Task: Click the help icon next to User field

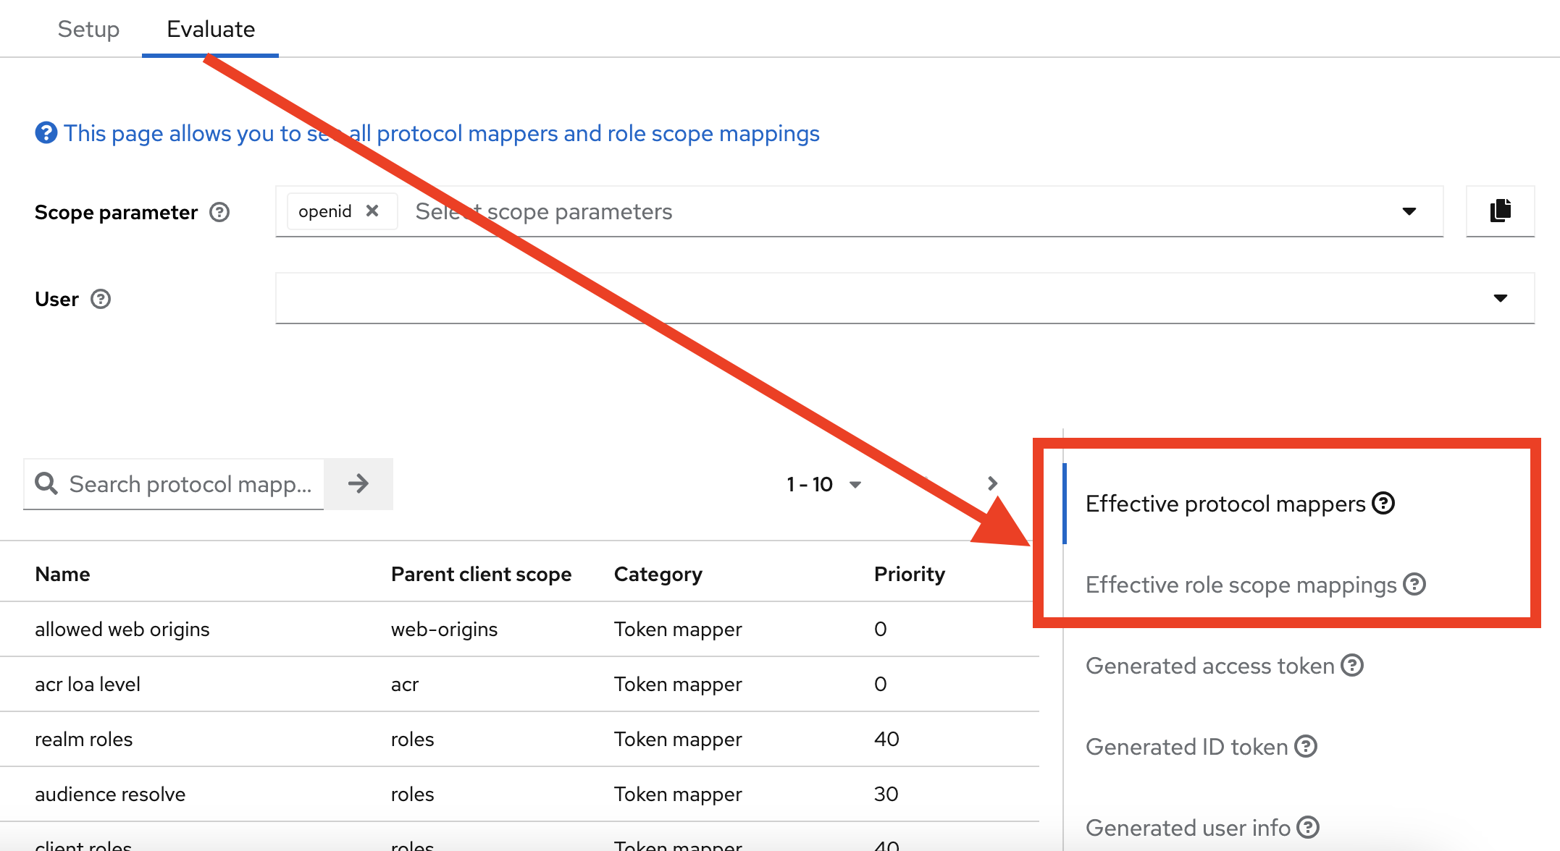Action: pos(101,299)
